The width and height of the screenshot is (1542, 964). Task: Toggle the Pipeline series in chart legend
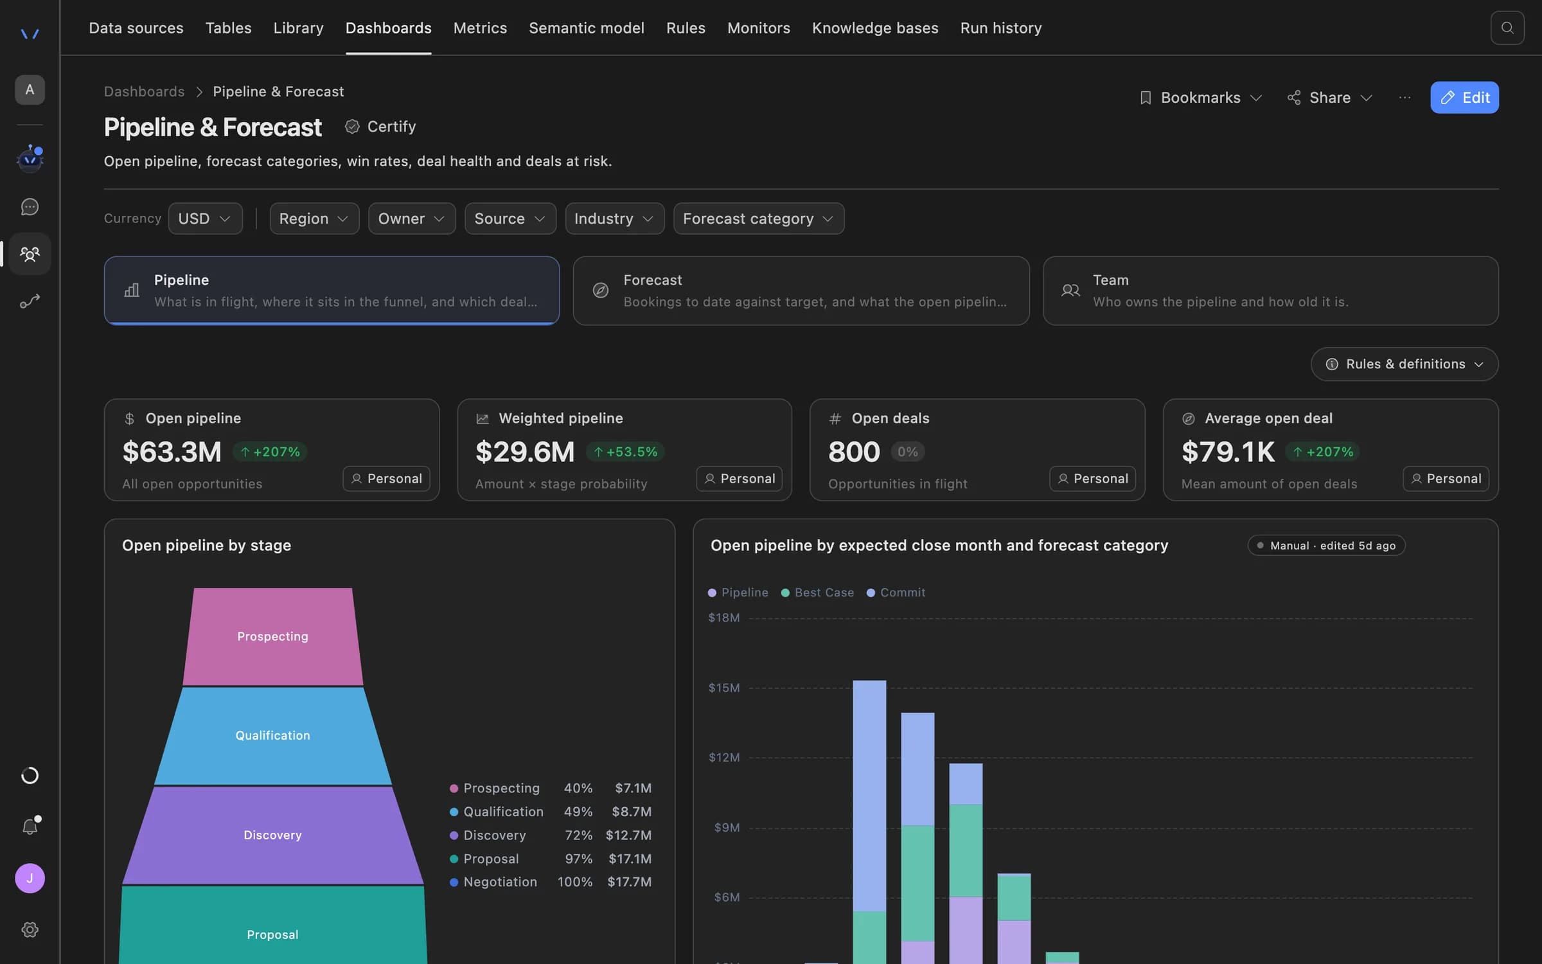click(x=738, y=593)
